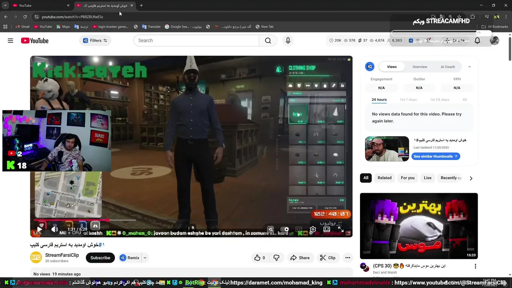Open the tab search dropdown arrow
The image size is (512, 288).
click(5, 5)
